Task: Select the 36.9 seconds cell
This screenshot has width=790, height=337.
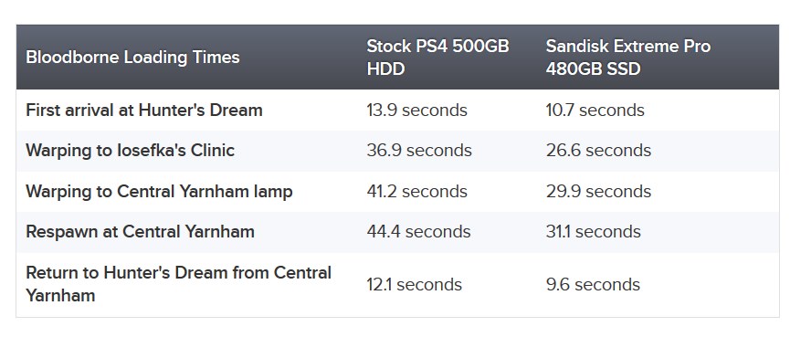Action: click(x=419, y=151)
